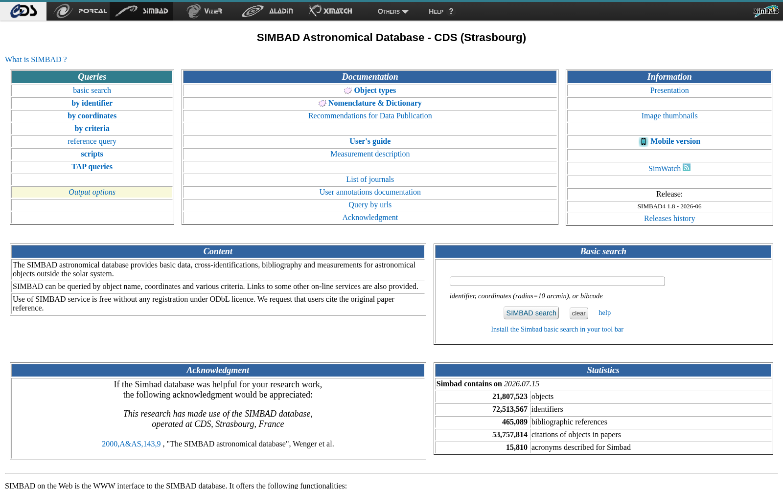Image resolution: width=783 pixels, height=489 pixels.
Task: Open Install the Simbad basic search link
Action: tap(557, 330)
